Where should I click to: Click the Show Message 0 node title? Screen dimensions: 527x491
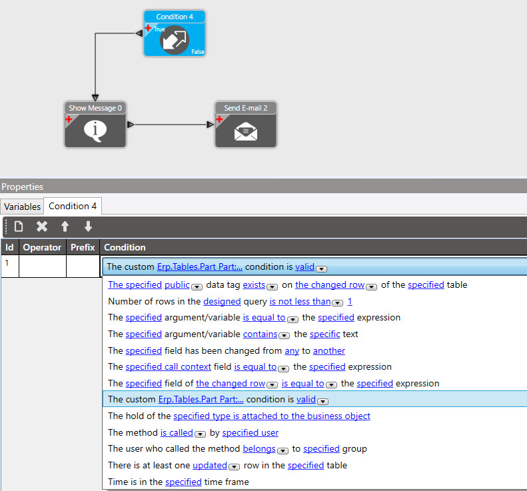coord(95,108)
